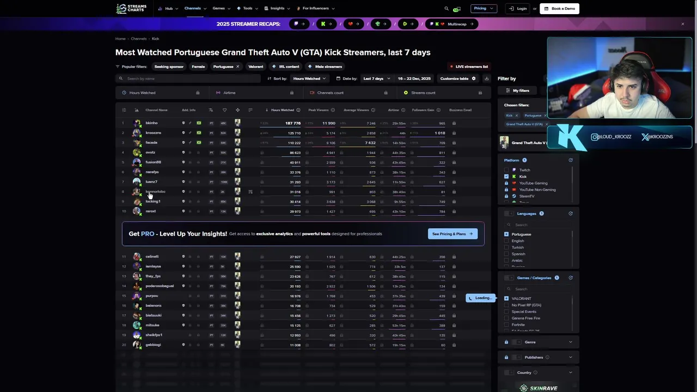The width and height of the screenshot is (697, 392).
Task: Open the For Influencers navigation menu
Action: pos(316,8)
